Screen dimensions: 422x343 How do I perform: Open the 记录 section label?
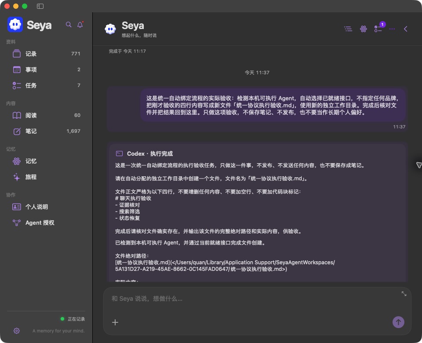pyautogui.click(x=31, y=54)
